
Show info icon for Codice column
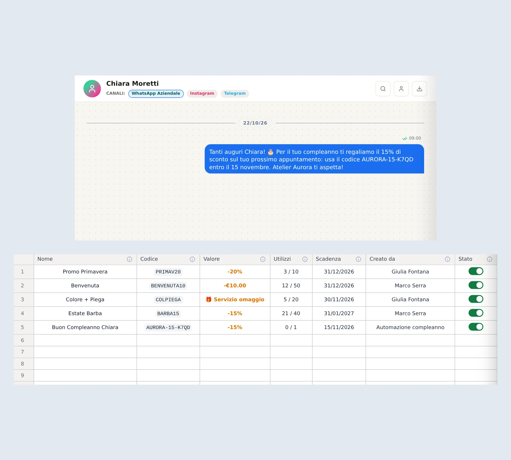(x=192, y=259)
